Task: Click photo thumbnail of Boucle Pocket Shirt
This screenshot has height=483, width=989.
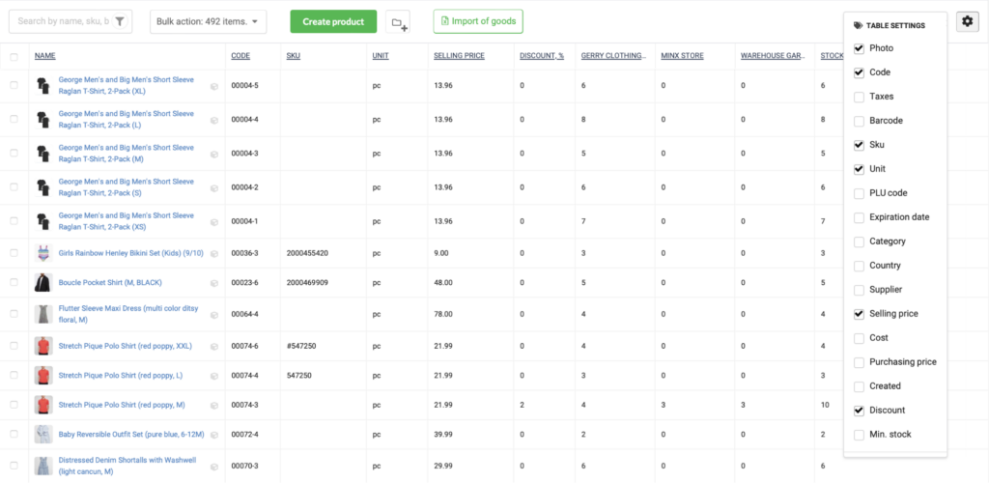Action: (x=42, y=282)
